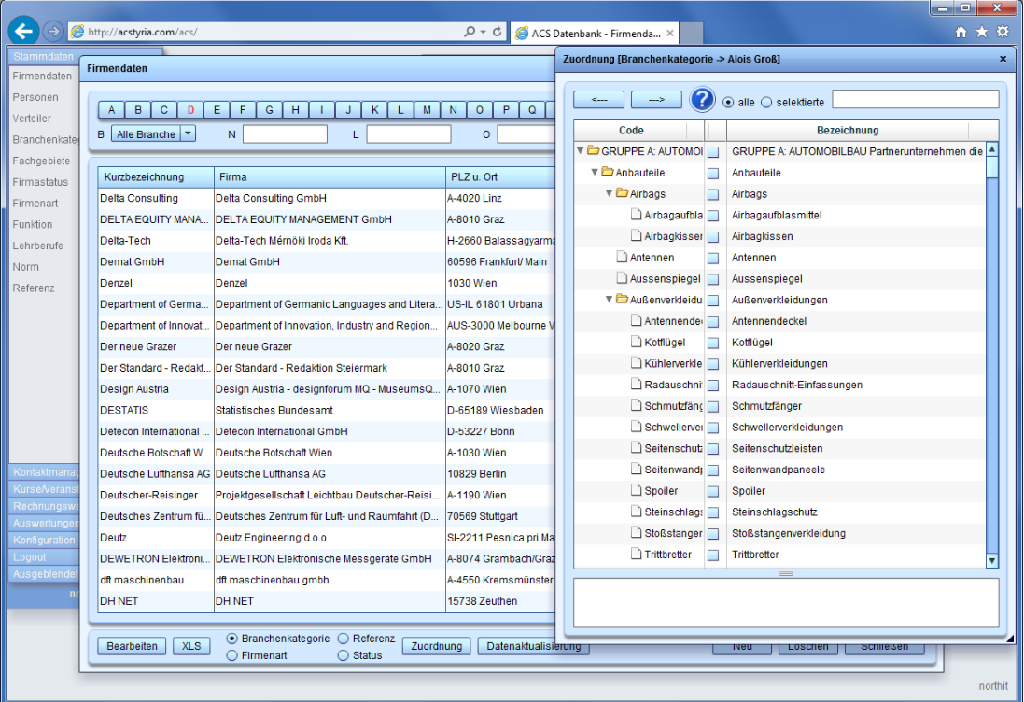Tick the Kotflügel checkbox
The width and height of the screenshot is (1024, 702).
[713, 343]
